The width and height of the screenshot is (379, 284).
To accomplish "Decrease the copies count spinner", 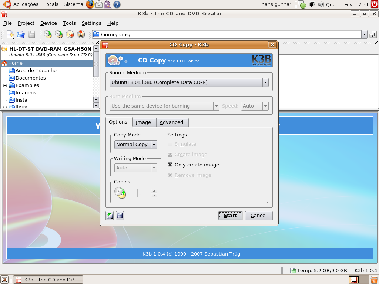I will 154,195.
